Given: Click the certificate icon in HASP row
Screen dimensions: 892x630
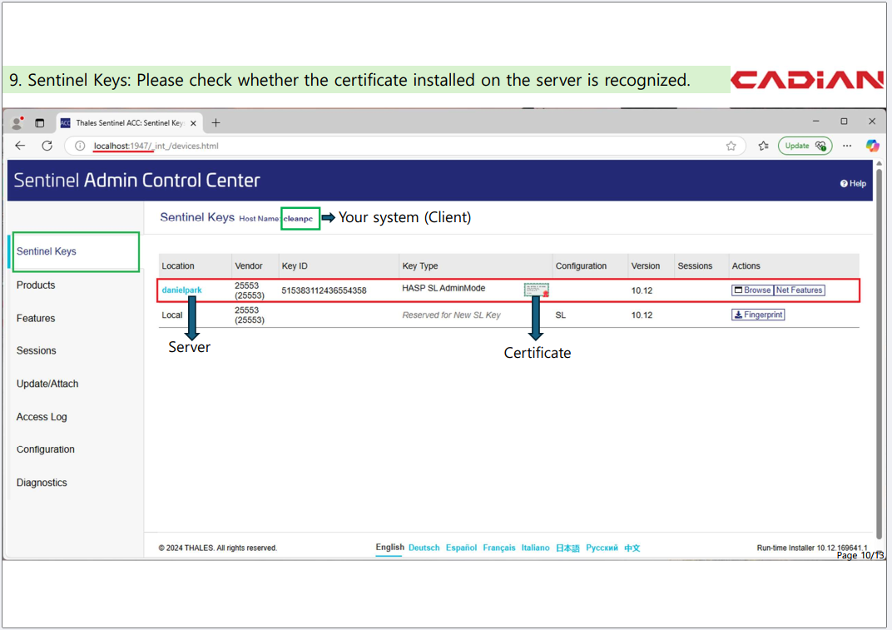Looking at the screenshot, I should 536,290.
